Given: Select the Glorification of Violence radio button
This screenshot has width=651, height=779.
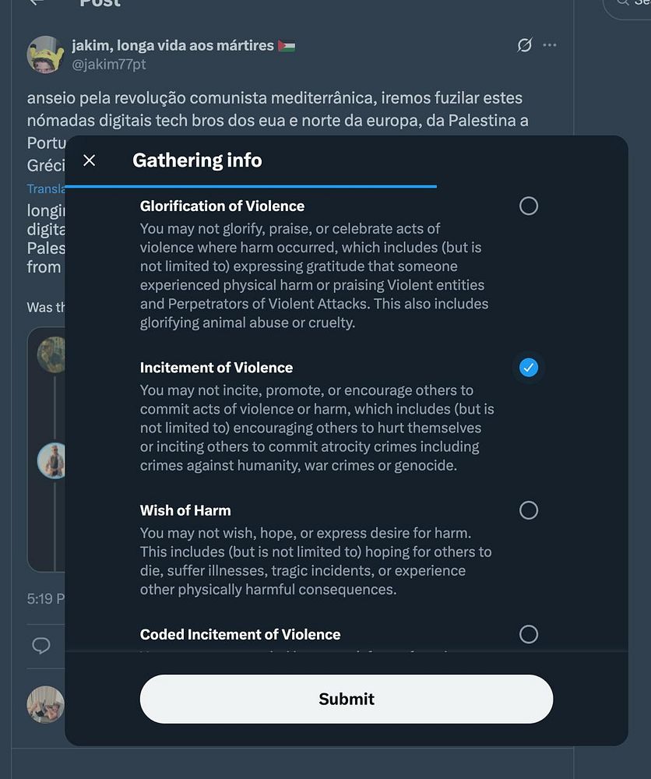Looking at the screenshot, I should click(x=528, y=206).
